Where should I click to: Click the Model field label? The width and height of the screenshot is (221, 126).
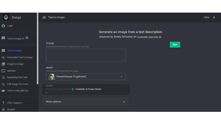click(49, 68)
